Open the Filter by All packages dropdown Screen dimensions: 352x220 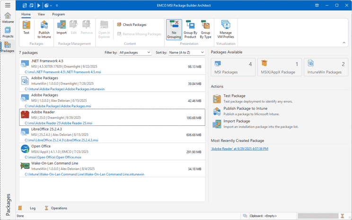(135, 53)
